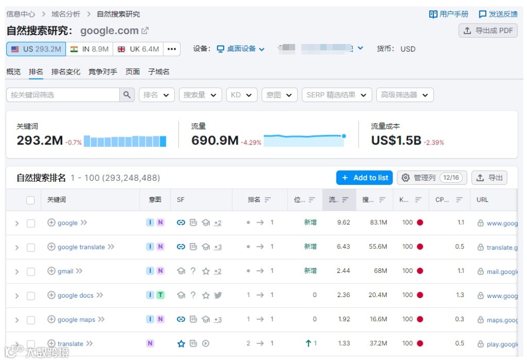Click the +3 SF more in google maps row
The image size is (527, 362).
218,320
